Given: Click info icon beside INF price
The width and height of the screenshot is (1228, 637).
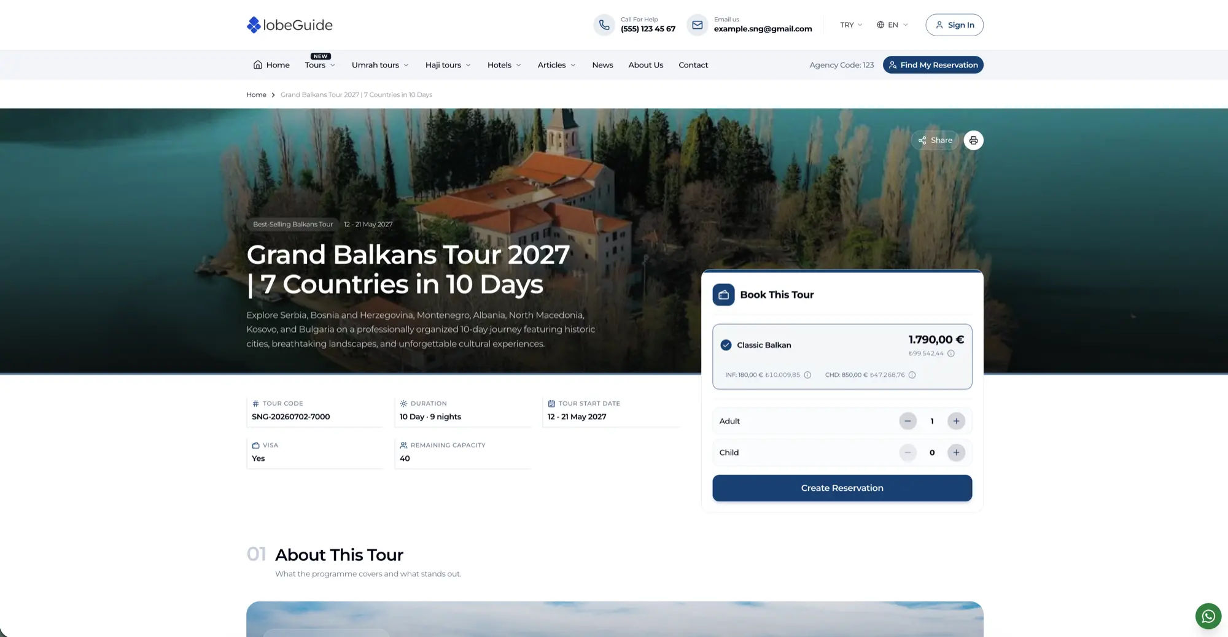Looking at the screenshot, I should click(807, 375).
